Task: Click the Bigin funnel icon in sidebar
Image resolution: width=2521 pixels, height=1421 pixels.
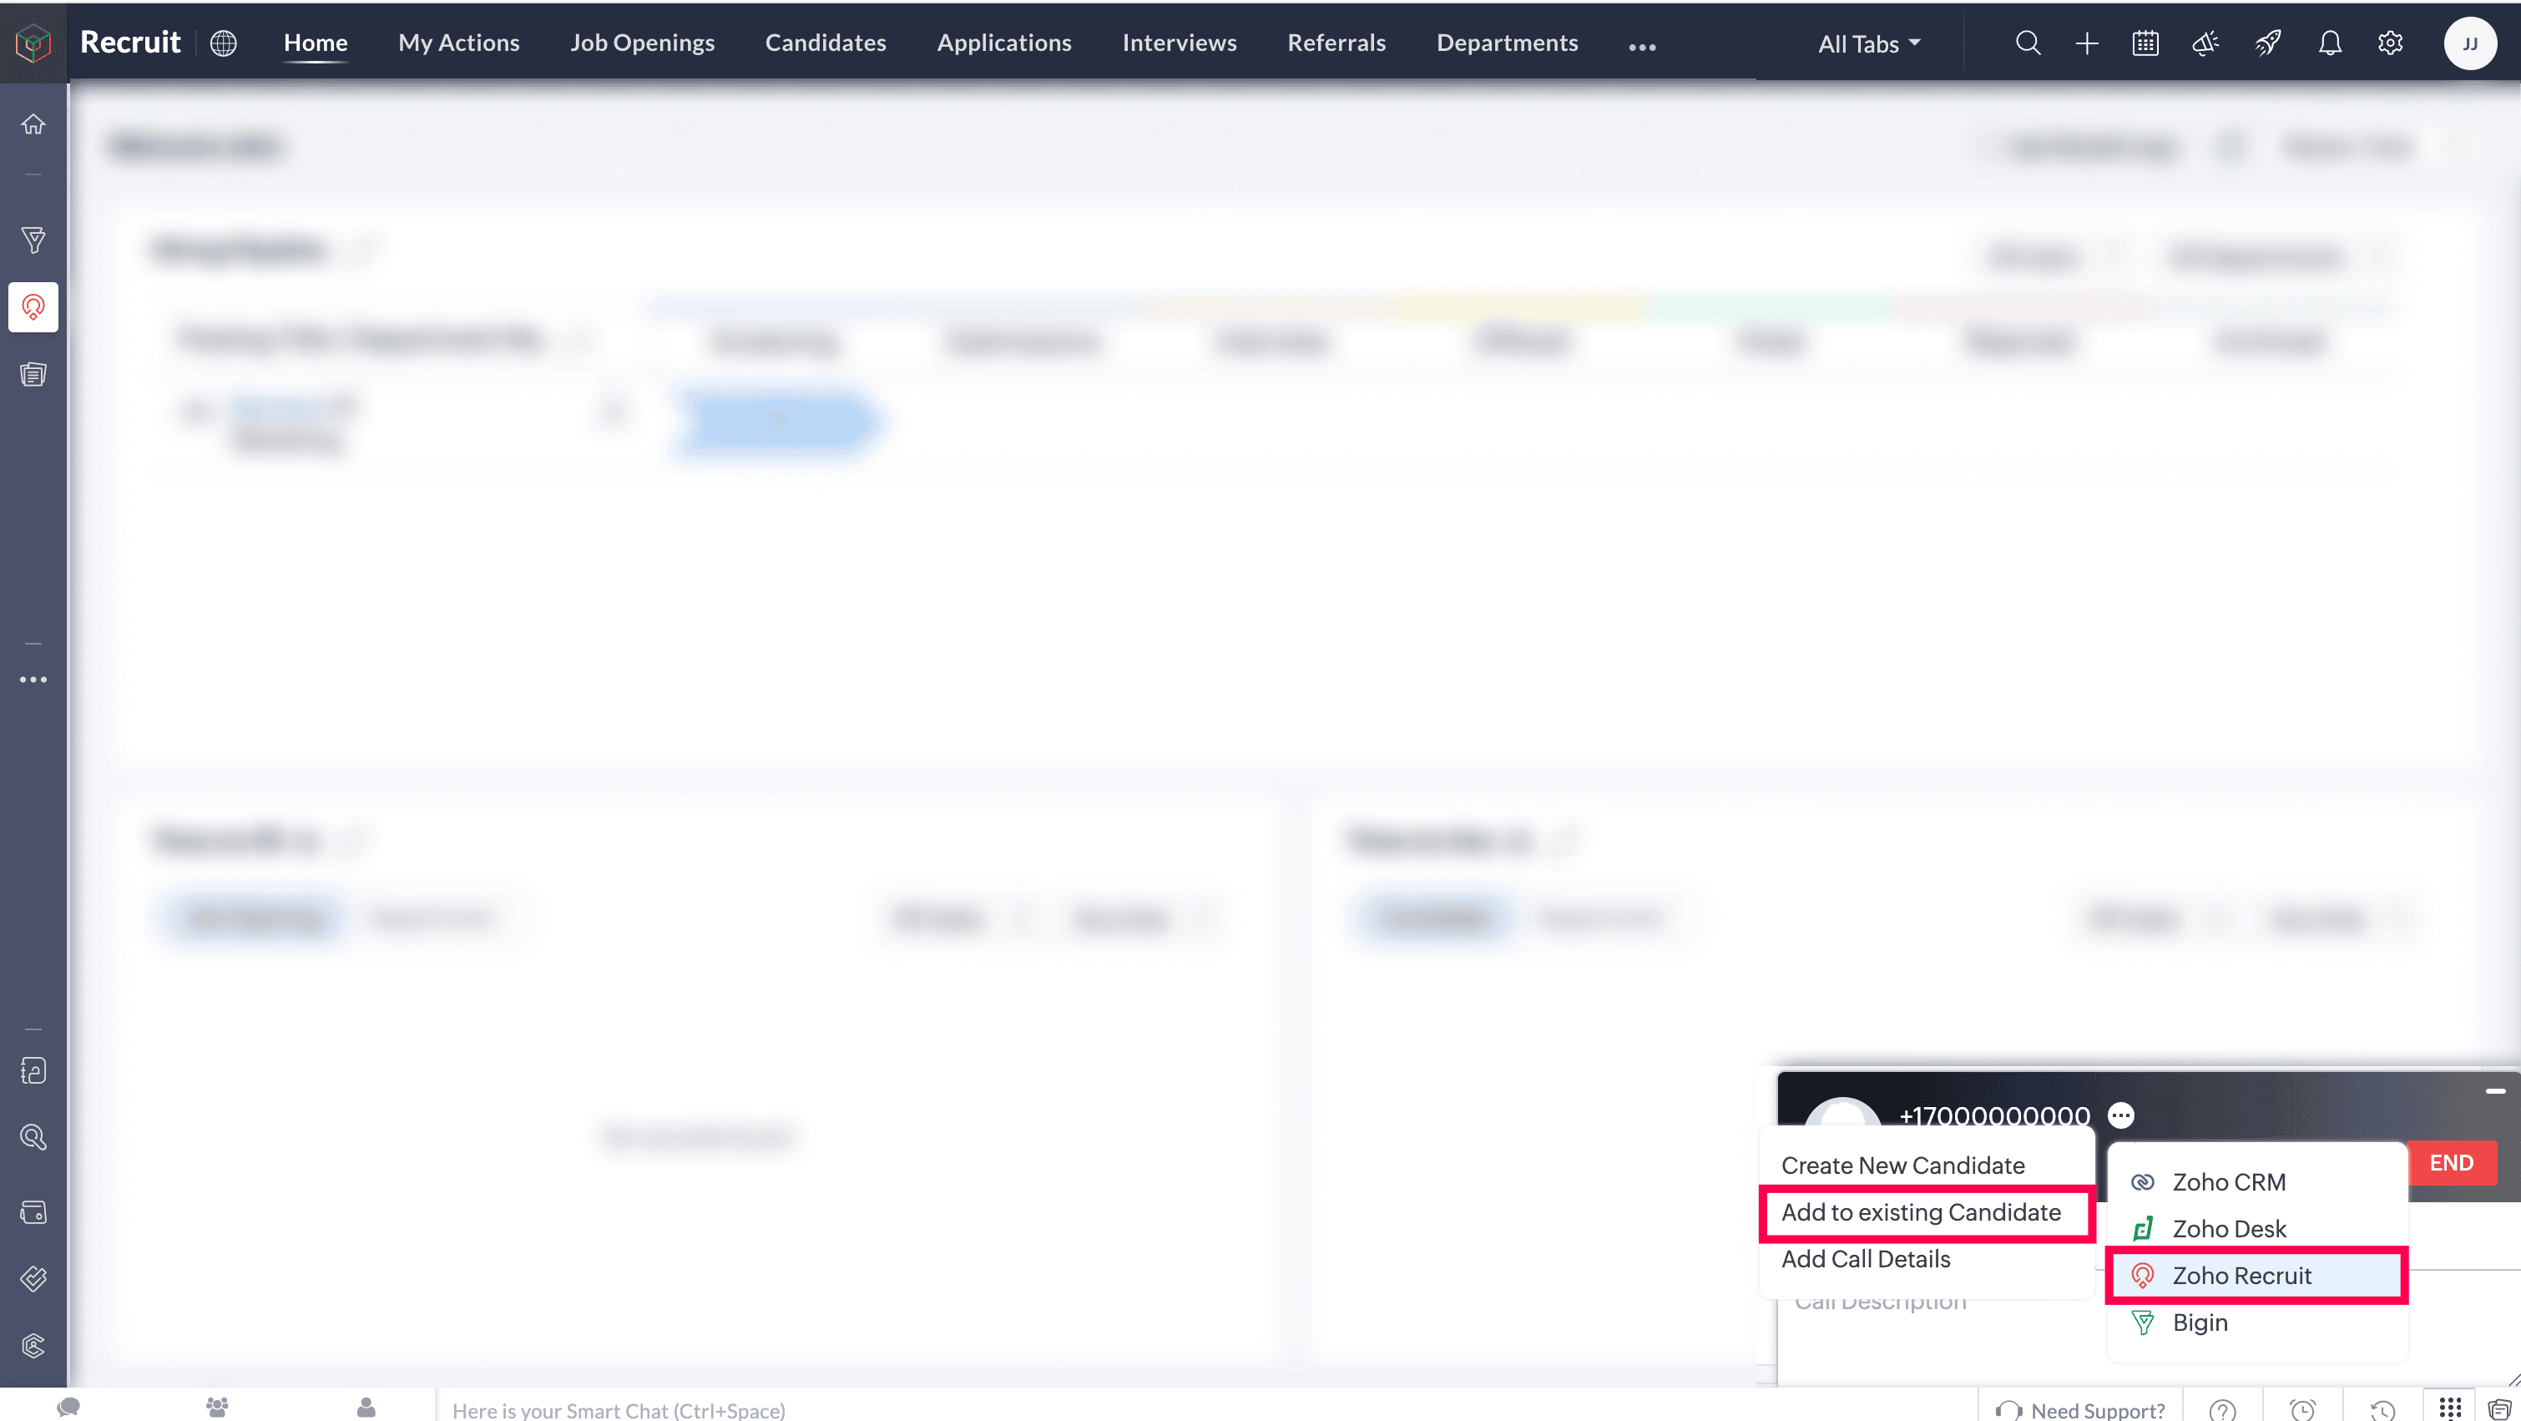Action: point(33,240)
